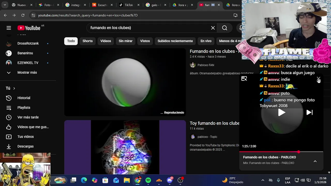Select the Todo filter chip

(x=71, y=41)
